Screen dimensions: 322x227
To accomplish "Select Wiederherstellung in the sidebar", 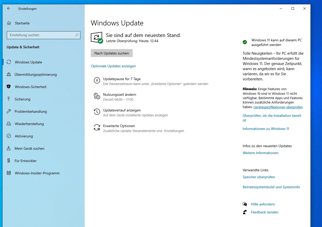I will (x=44, y=124).
